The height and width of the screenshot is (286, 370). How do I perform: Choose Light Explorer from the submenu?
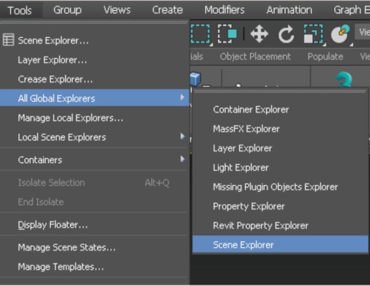[241, 168]
